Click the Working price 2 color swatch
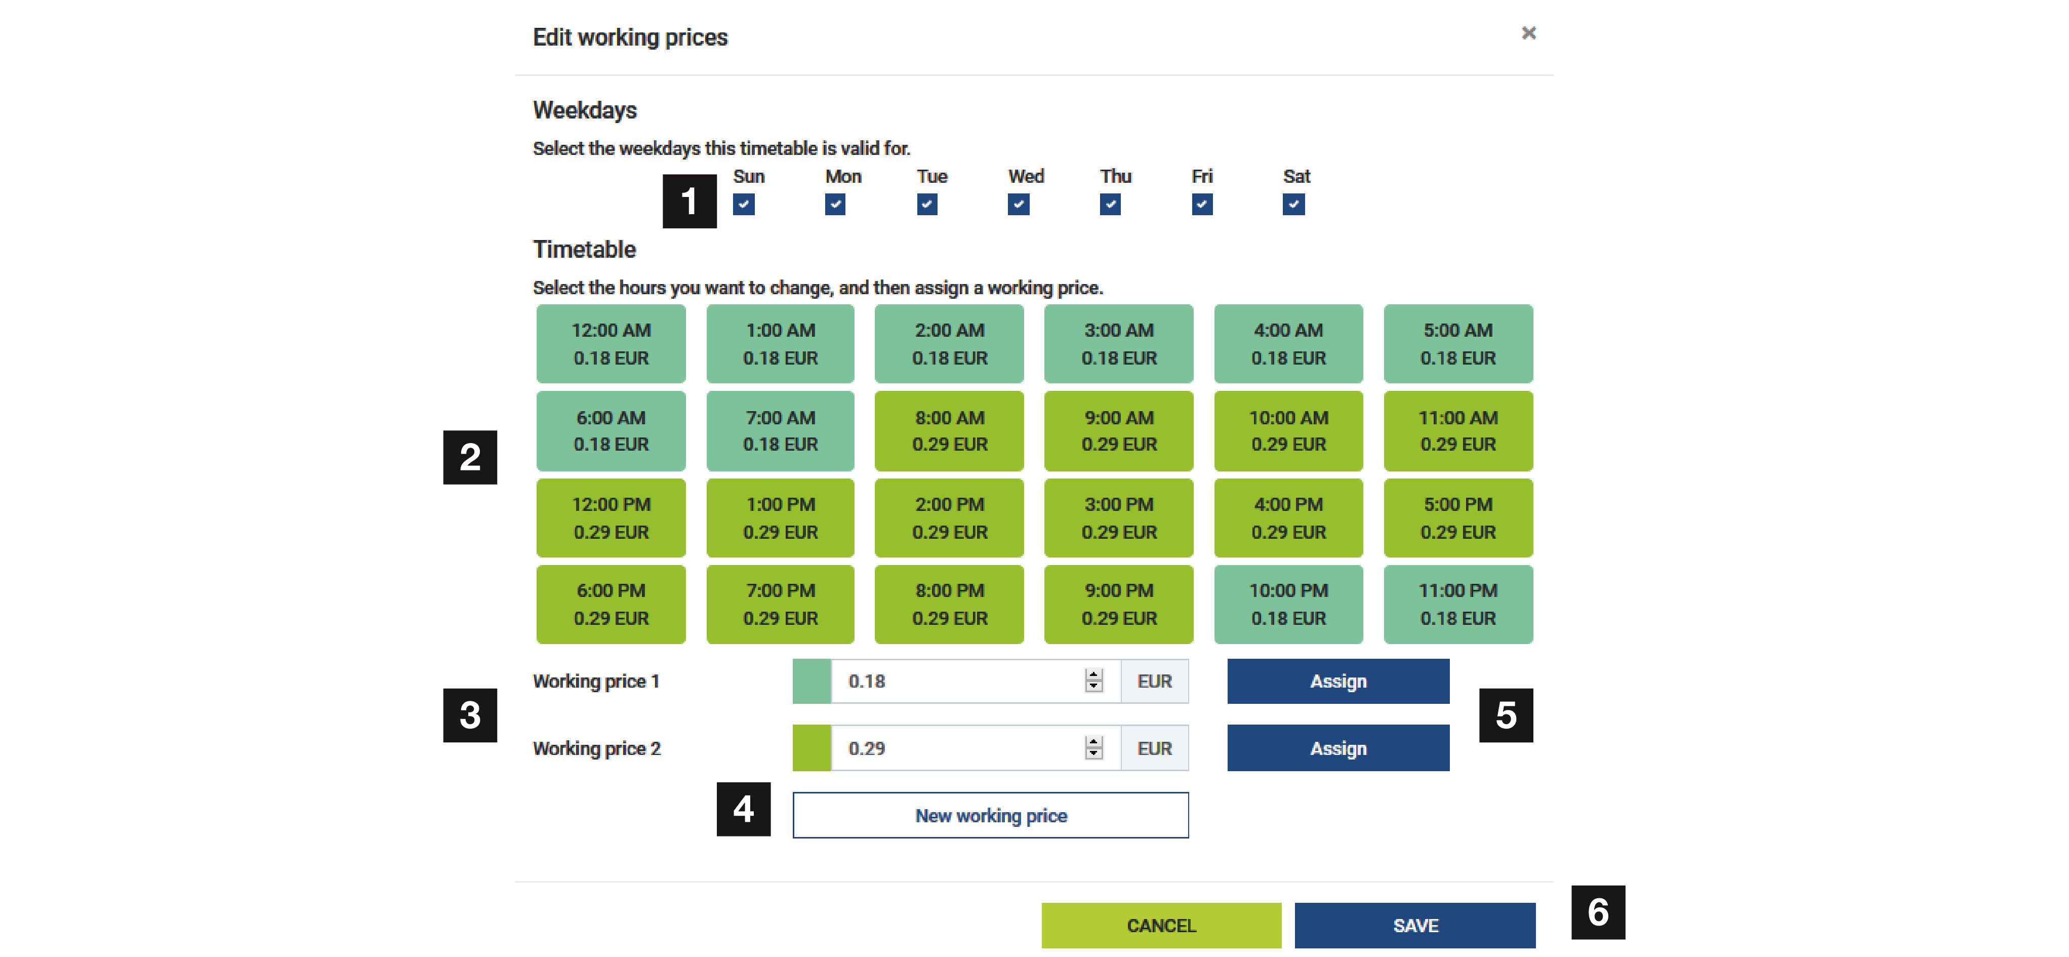2069x957 pixels. (x=811, y=747)
